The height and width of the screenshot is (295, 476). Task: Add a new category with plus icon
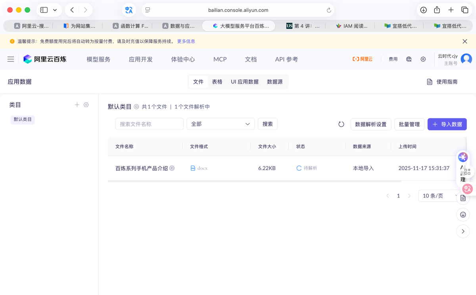click(x=77, y=105)
